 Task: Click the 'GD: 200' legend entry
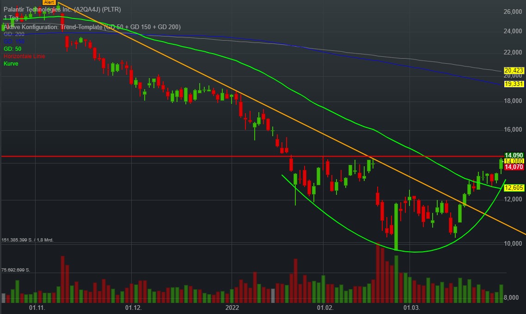pos(14,34)
